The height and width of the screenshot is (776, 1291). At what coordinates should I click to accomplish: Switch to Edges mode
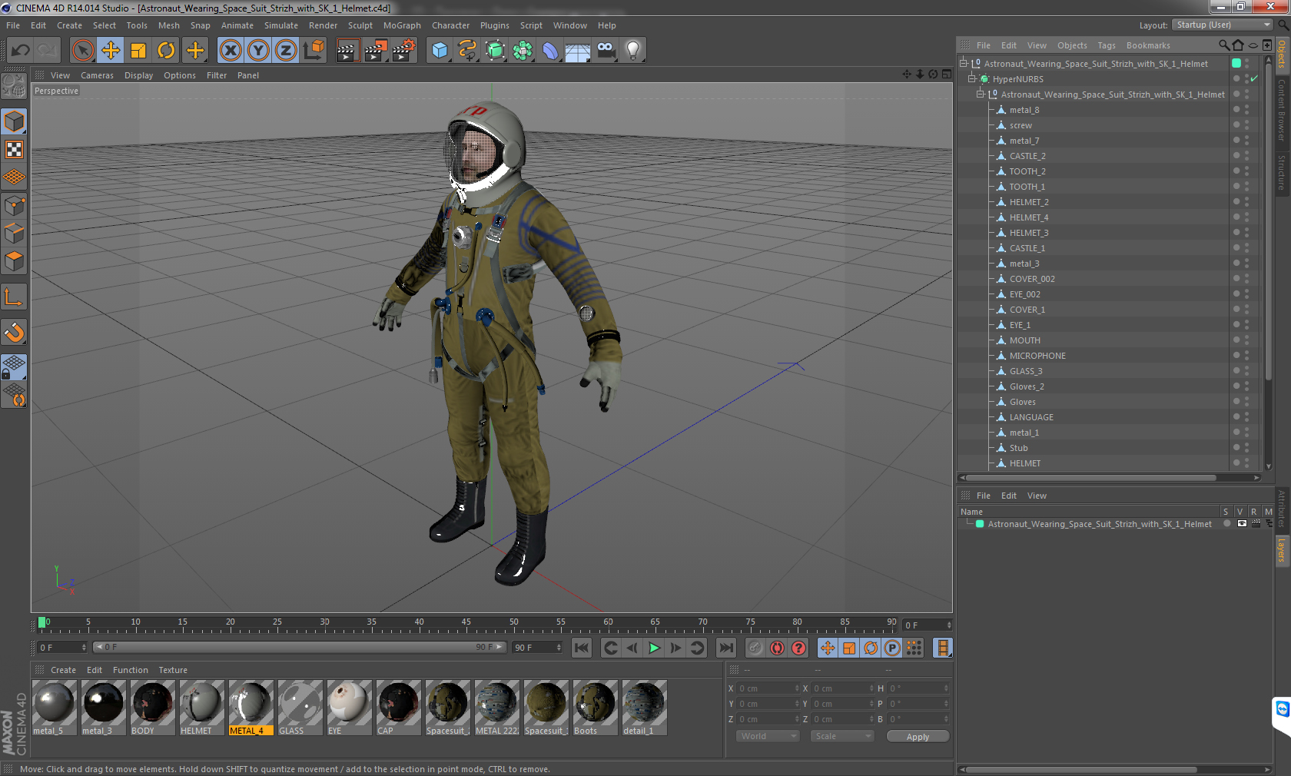click(14, 234)
